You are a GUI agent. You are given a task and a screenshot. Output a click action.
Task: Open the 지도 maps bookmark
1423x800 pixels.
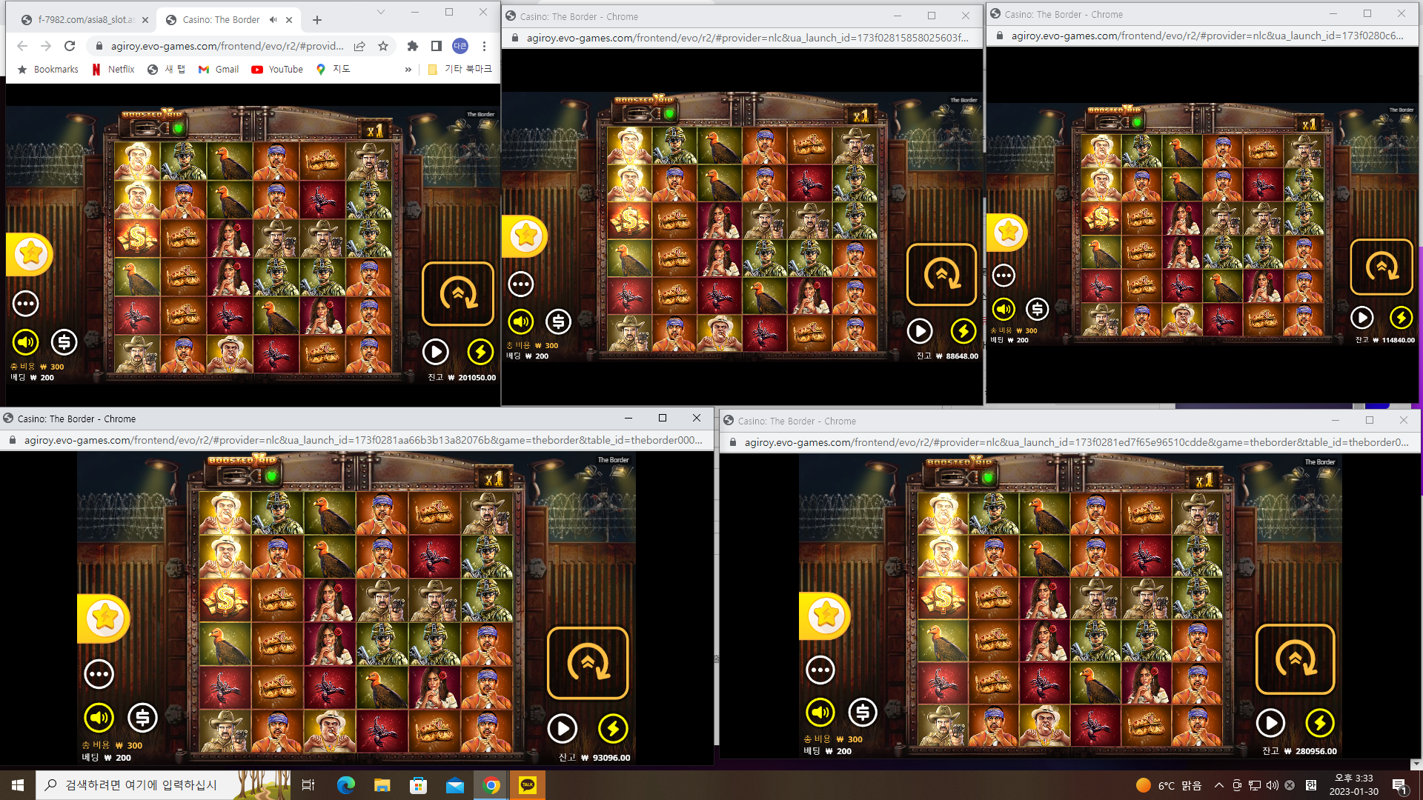point(334,69)
